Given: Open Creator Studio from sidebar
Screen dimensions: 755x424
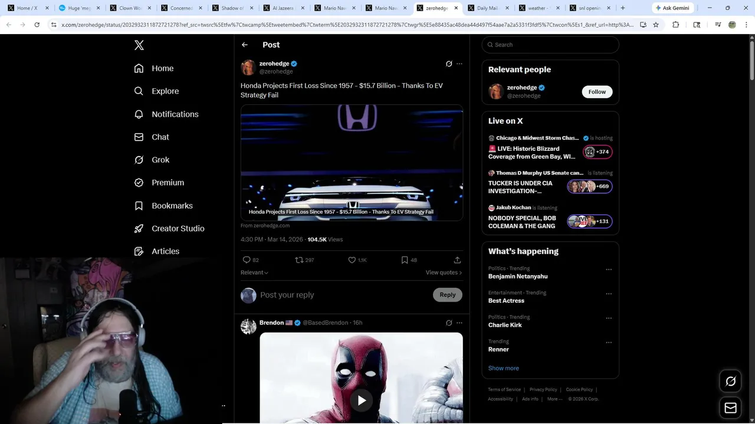Looking at the screenshot, I should 169,228.
